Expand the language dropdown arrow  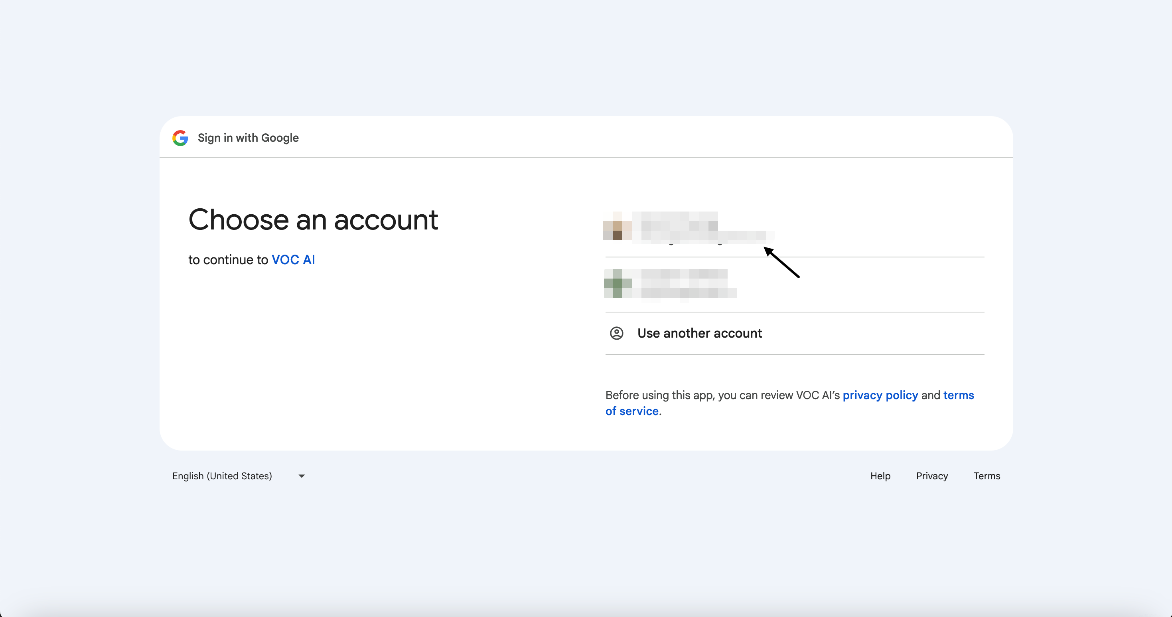coord(301,476)
